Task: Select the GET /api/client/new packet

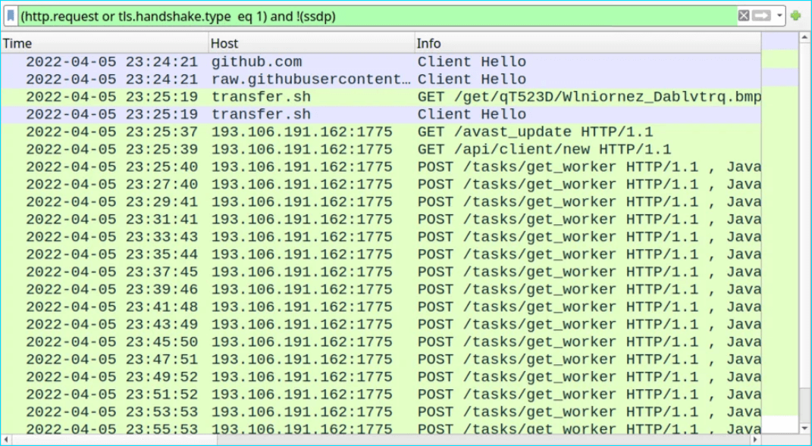Action: point(379,149)
